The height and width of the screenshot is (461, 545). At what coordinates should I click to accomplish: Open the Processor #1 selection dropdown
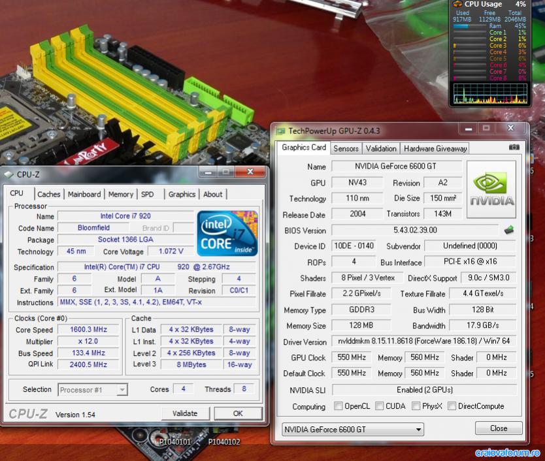point(122,390)
